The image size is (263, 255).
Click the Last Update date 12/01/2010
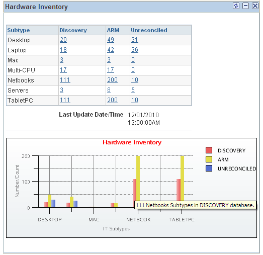(143, 115)
